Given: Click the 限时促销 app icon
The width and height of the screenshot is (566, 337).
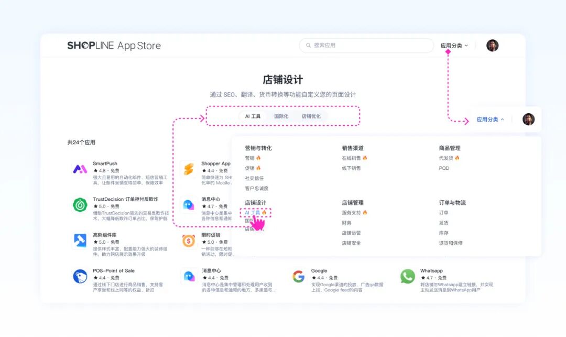Looking at the screenshot, I should pyautogui.click(x=188, y=241).
